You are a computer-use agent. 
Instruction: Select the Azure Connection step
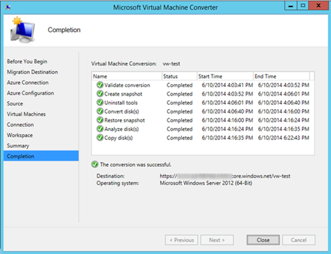point(28,83)
